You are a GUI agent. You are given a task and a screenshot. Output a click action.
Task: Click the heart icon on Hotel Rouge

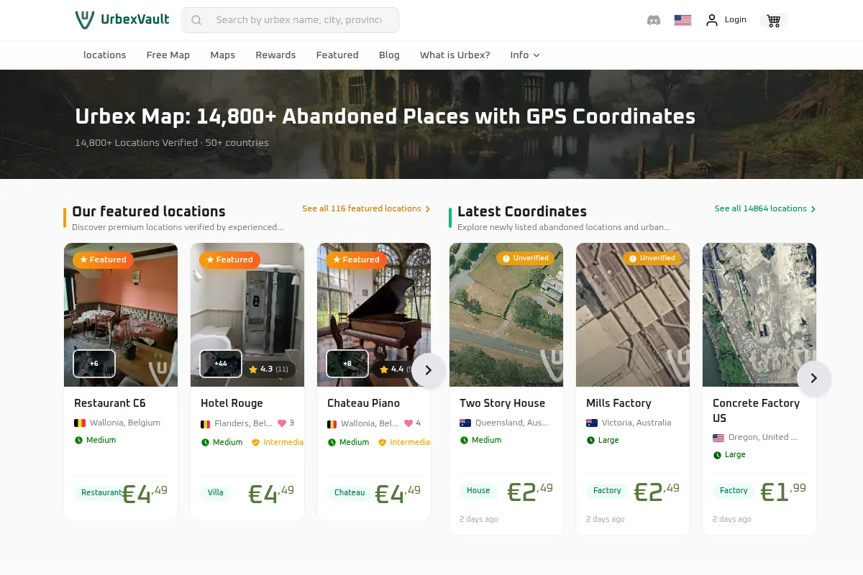tap(282, 423)
